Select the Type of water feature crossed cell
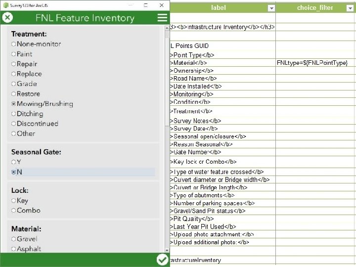Screen dimensions: 356x267 [222, 172]
